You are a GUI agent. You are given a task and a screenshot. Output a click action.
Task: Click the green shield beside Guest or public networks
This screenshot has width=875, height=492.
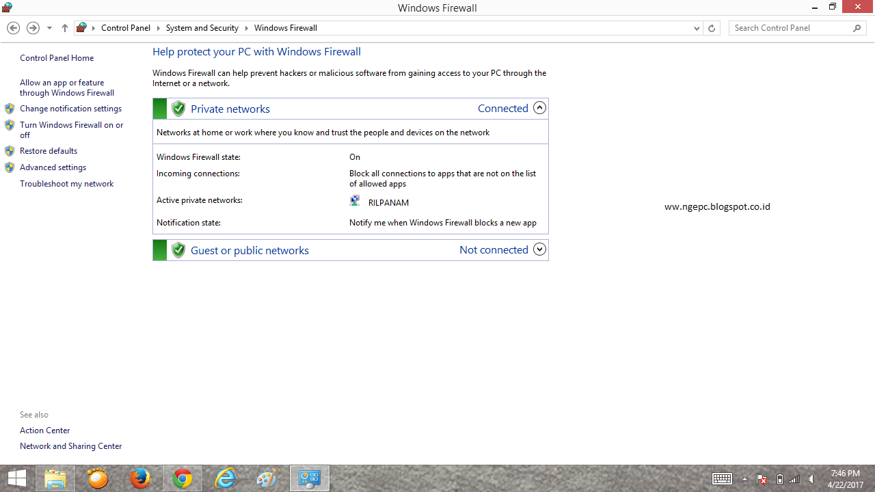[178, 249]
